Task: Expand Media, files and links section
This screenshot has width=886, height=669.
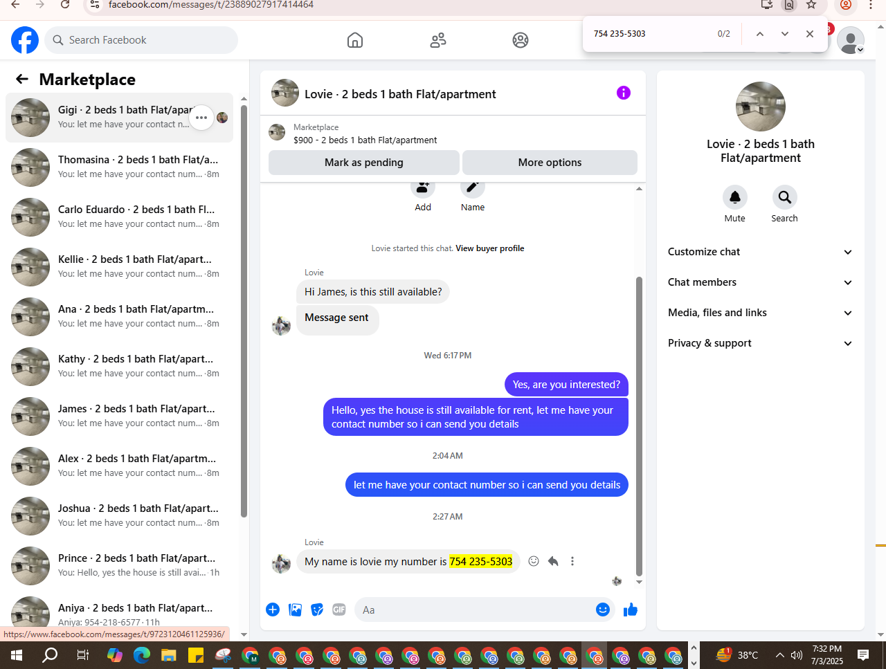Action: pos(760,313)
